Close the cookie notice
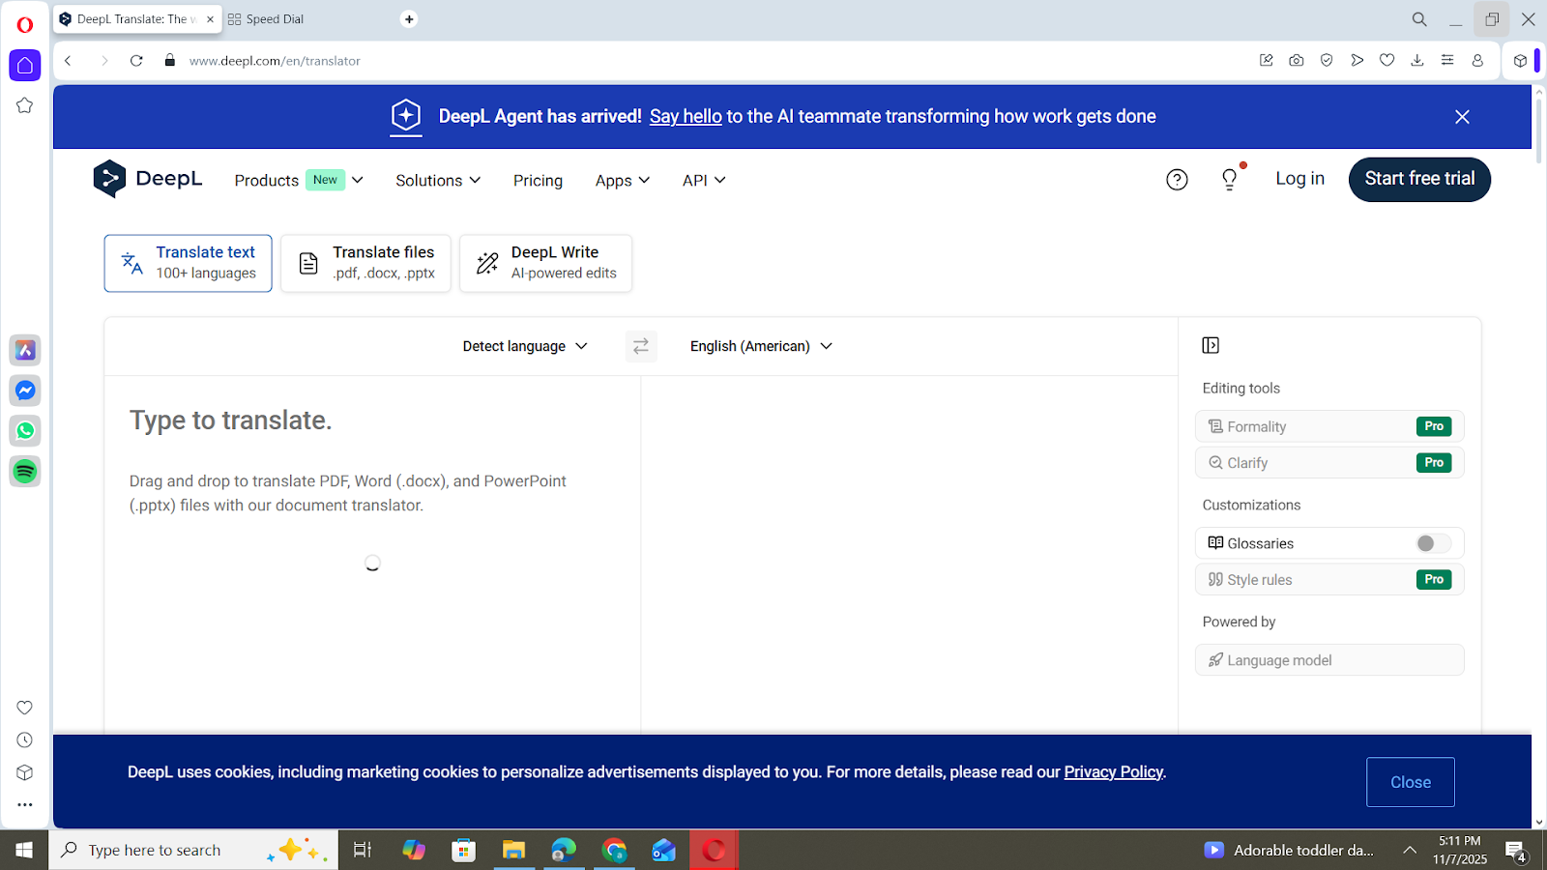 [x=1410, y=782]
